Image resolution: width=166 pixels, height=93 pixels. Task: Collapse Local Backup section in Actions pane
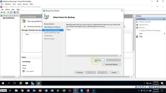coord(164,19)
